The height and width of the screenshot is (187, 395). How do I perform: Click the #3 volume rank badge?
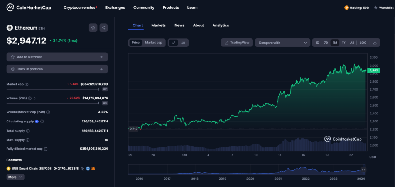tap(105, 103)
